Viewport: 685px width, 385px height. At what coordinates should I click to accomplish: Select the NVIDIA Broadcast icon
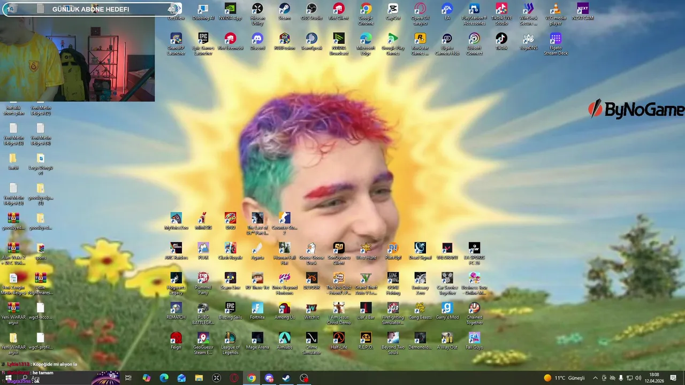(339, 44)
